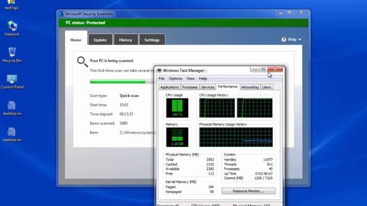Click the Threads value 501
Screen dimensions: 367x206
pyautogui.click(x=270, y=164)
